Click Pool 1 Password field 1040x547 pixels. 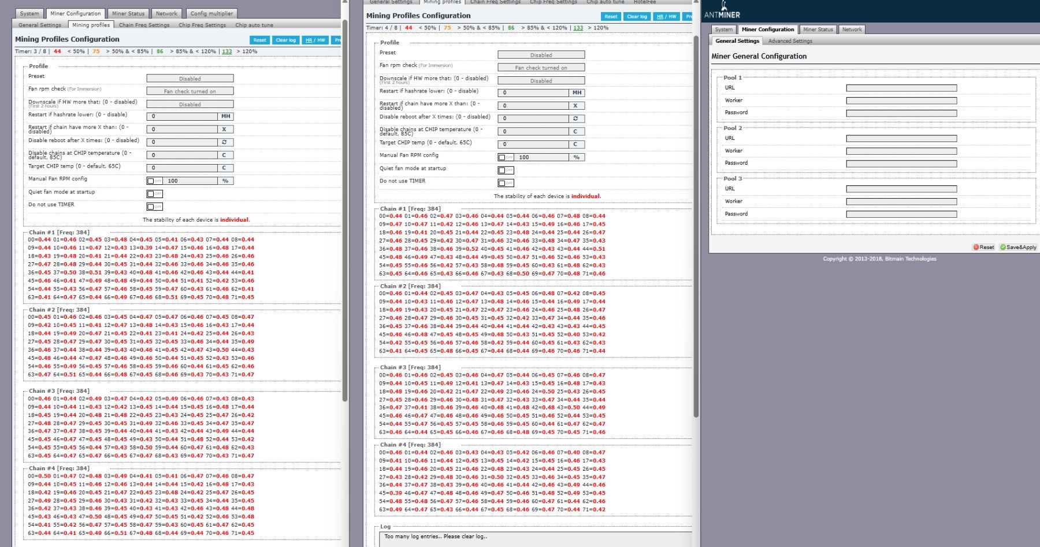click(901, 113)
